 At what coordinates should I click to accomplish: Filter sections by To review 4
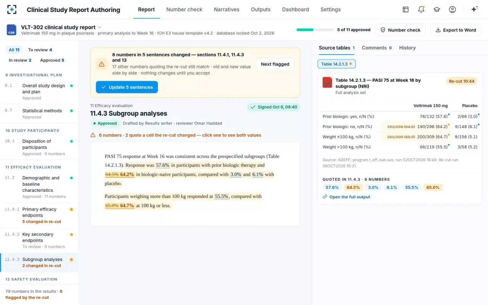(40, 50)
